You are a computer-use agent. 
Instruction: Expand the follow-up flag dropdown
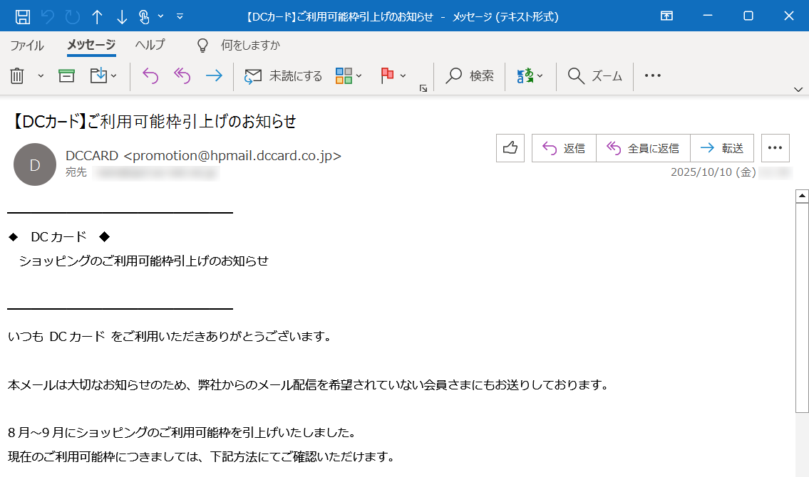[403, 75]
